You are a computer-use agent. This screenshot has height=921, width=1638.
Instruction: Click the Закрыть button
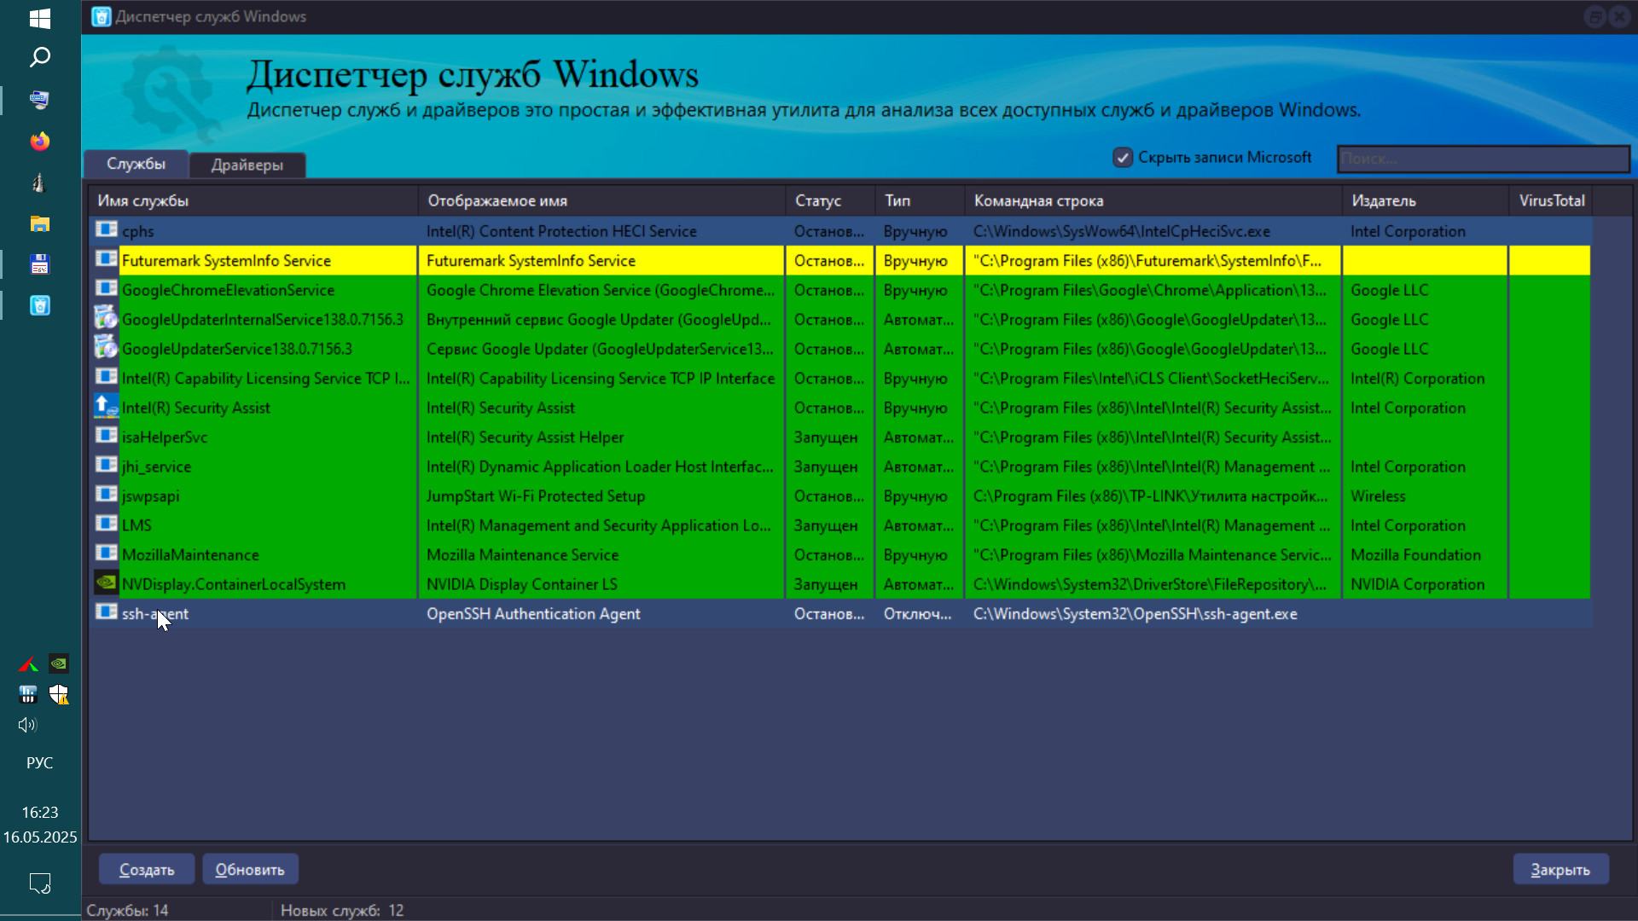coord(1560,869)
